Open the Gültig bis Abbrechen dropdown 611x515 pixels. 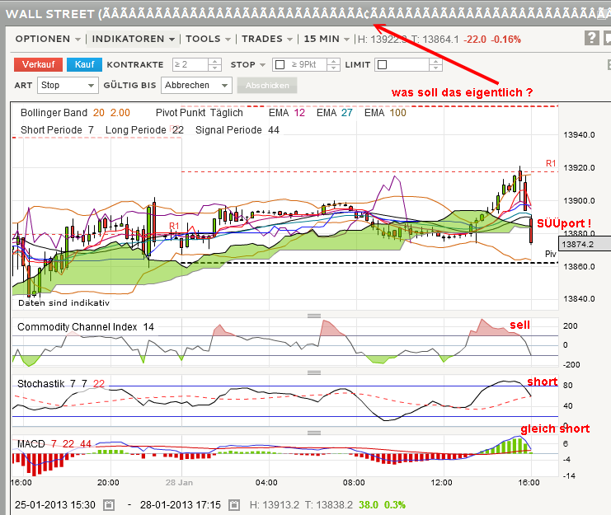196,85
